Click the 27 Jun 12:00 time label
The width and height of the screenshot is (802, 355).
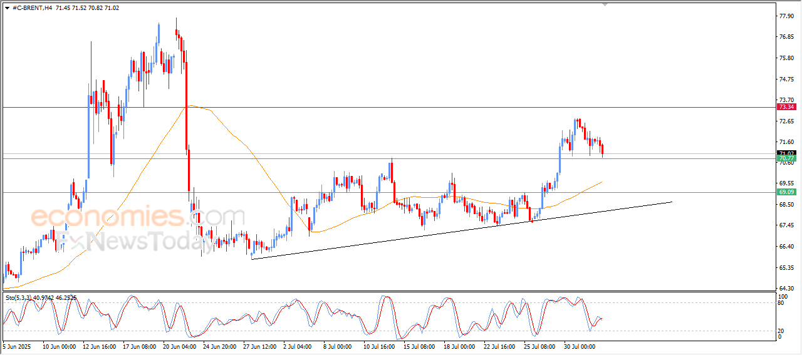pos(259,346)
